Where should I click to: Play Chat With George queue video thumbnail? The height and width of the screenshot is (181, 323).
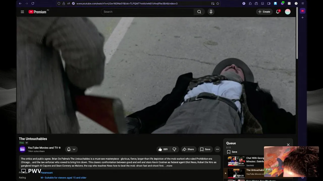(x=236, y=161)
